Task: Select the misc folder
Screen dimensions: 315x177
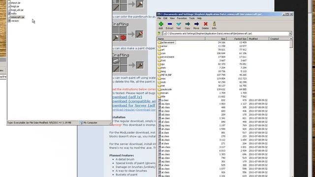Action: pos(162,79)
